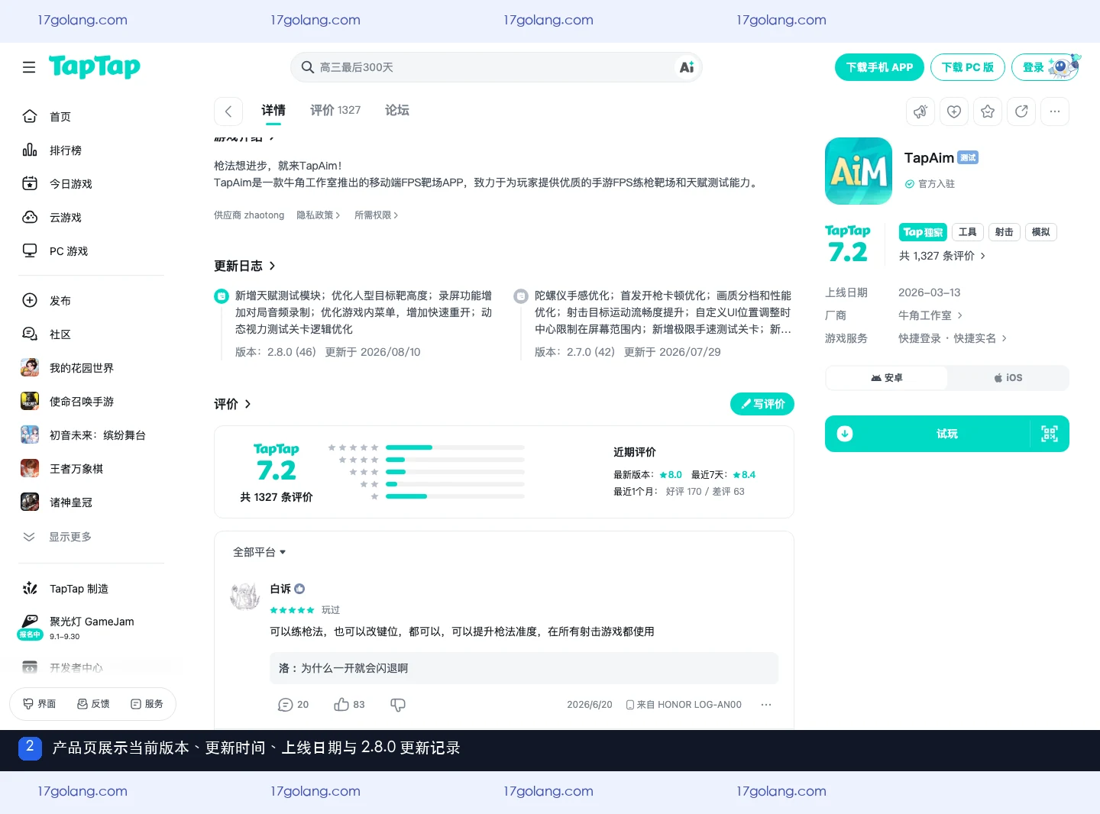The image size is (1100, 814).
Task: Click the 反馈 feedback button
Action: click(x=93, y=704)
